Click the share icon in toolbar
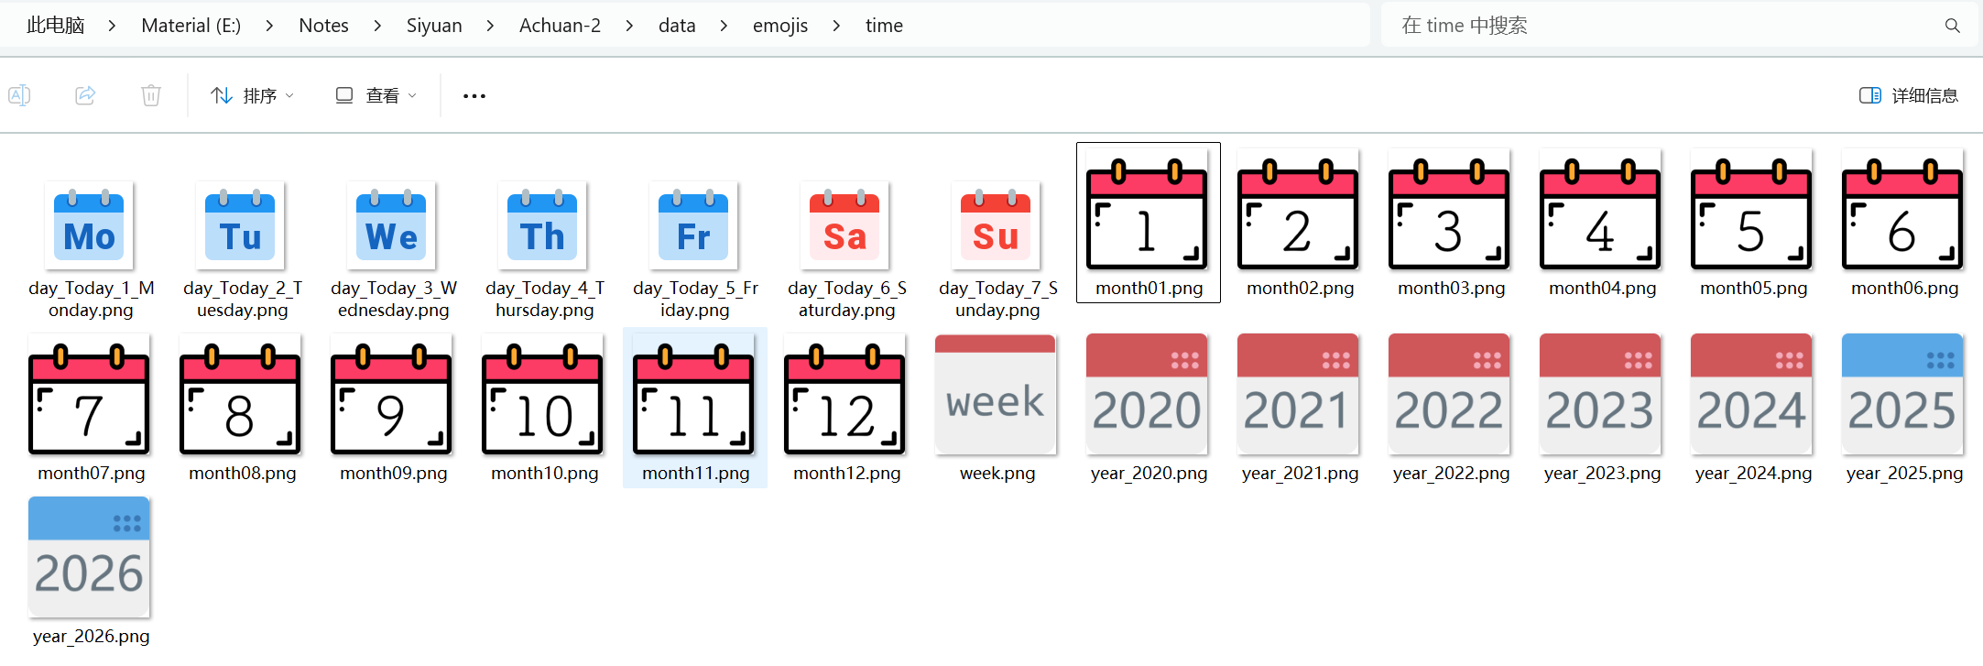This screenshot has width=1983, height=666. (85, 95)
